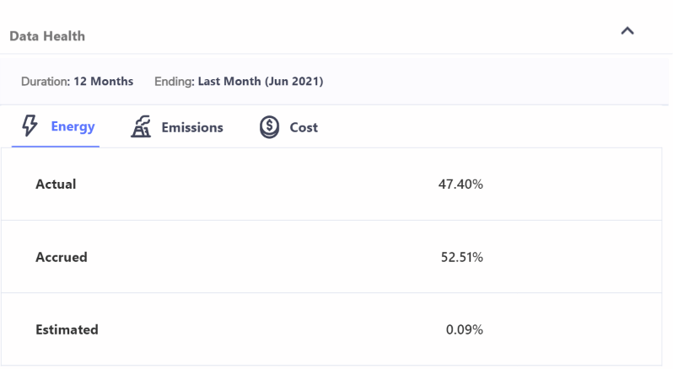Select the Accrued row label
Viewport: 673px width, 369px height.
coord(62,257)
